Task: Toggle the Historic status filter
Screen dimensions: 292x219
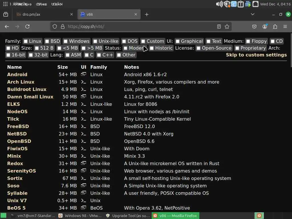Action: pos(152,48)
